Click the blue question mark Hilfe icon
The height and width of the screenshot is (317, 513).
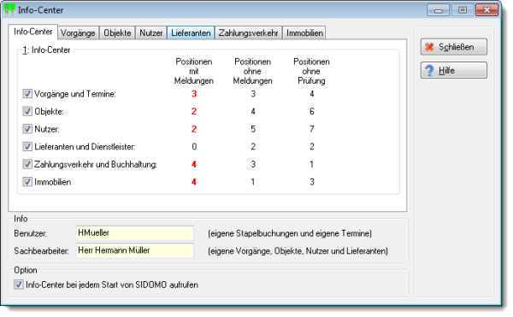tap(429, 71)
